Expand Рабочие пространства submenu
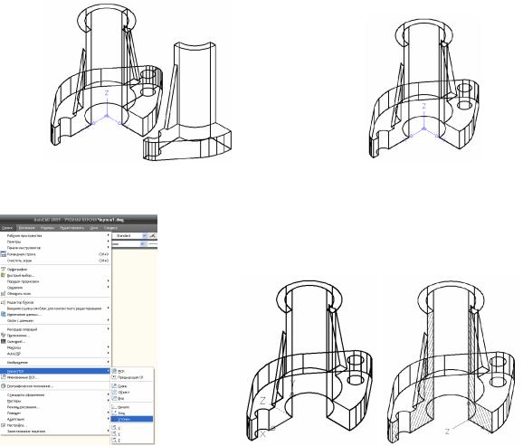 tap(55, 235)
